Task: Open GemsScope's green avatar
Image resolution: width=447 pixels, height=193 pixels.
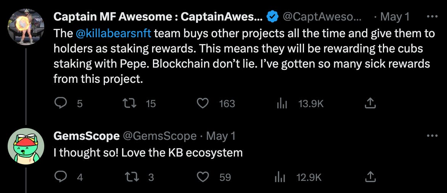Action: [x=26, y=146]
